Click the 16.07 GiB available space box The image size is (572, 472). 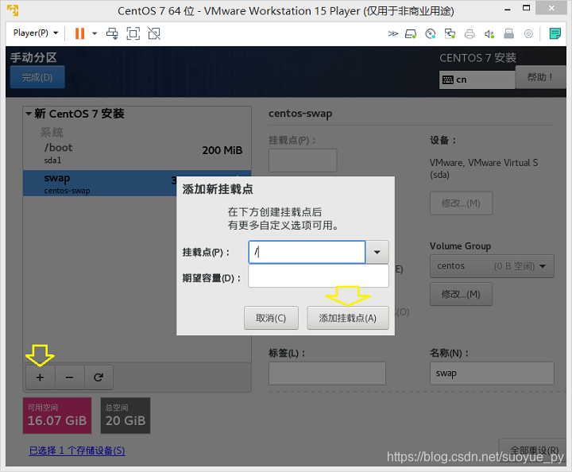[57, 416]
